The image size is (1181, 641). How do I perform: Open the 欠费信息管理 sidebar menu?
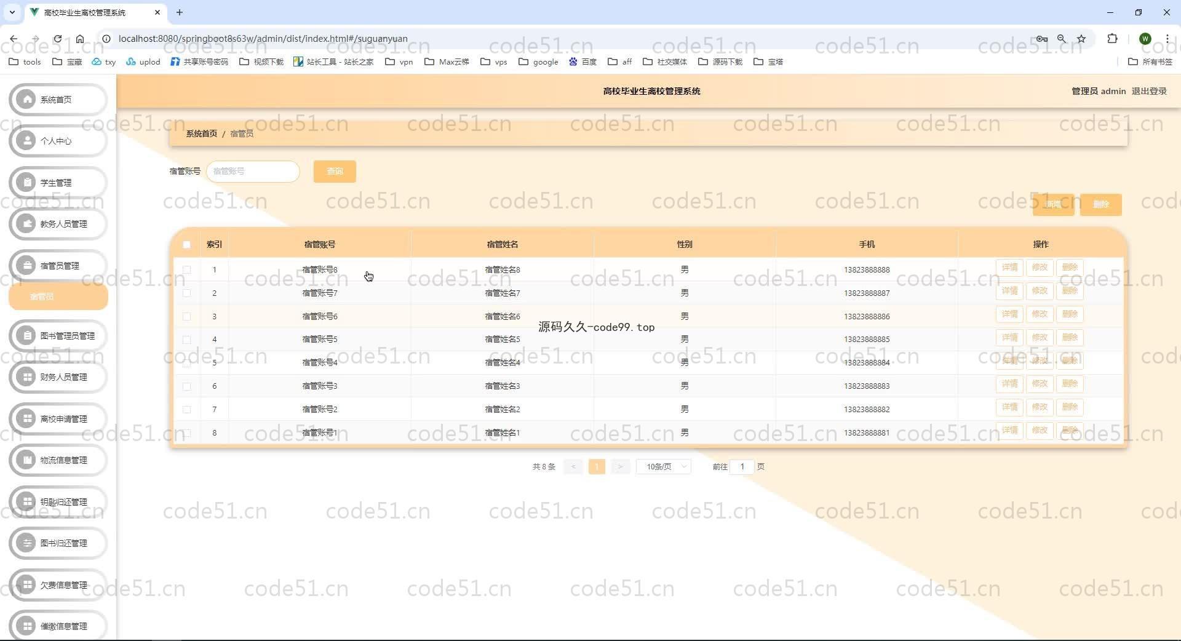point(58,585)
